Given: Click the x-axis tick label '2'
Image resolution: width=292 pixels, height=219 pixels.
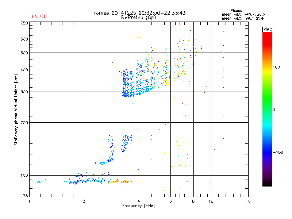Looking at the screenshot, I should tap(84, 201).
